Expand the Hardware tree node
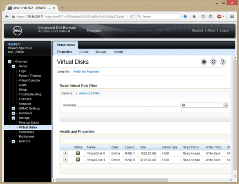 [13, 113]
